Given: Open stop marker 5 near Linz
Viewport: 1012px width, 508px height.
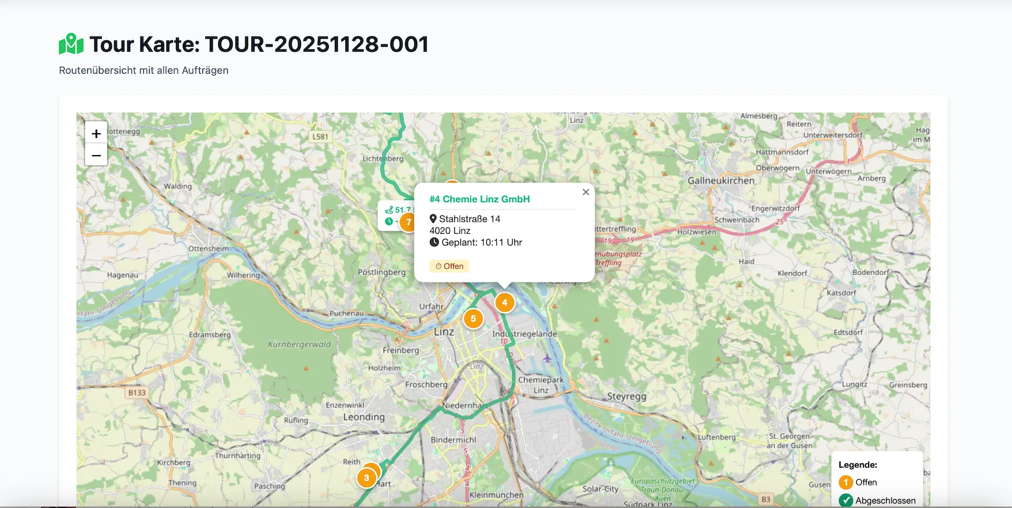Looking at the screenshot, I should [473, 318].
